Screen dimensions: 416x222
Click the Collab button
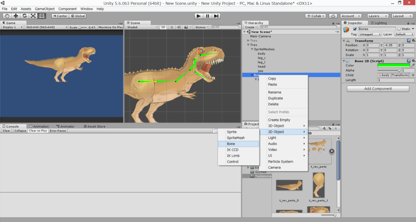(315, 16)
